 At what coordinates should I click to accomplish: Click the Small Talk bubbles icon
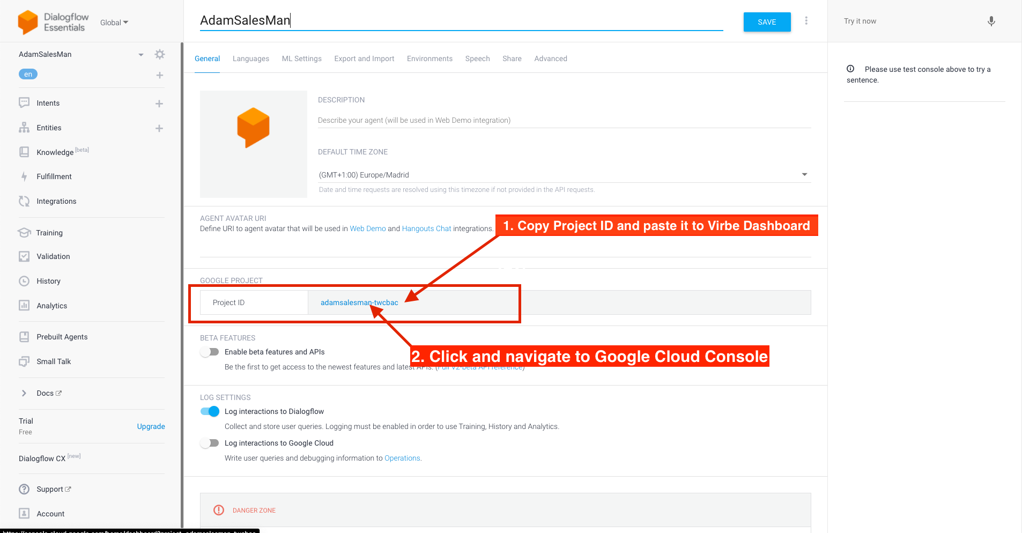pyautogui.click(x=24, y=361)
